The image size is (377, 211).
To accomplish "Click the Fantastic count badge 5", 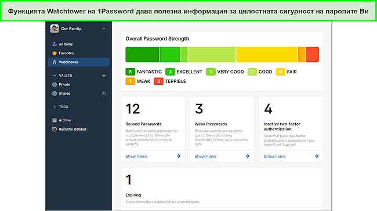I will (x=130, y=72).
